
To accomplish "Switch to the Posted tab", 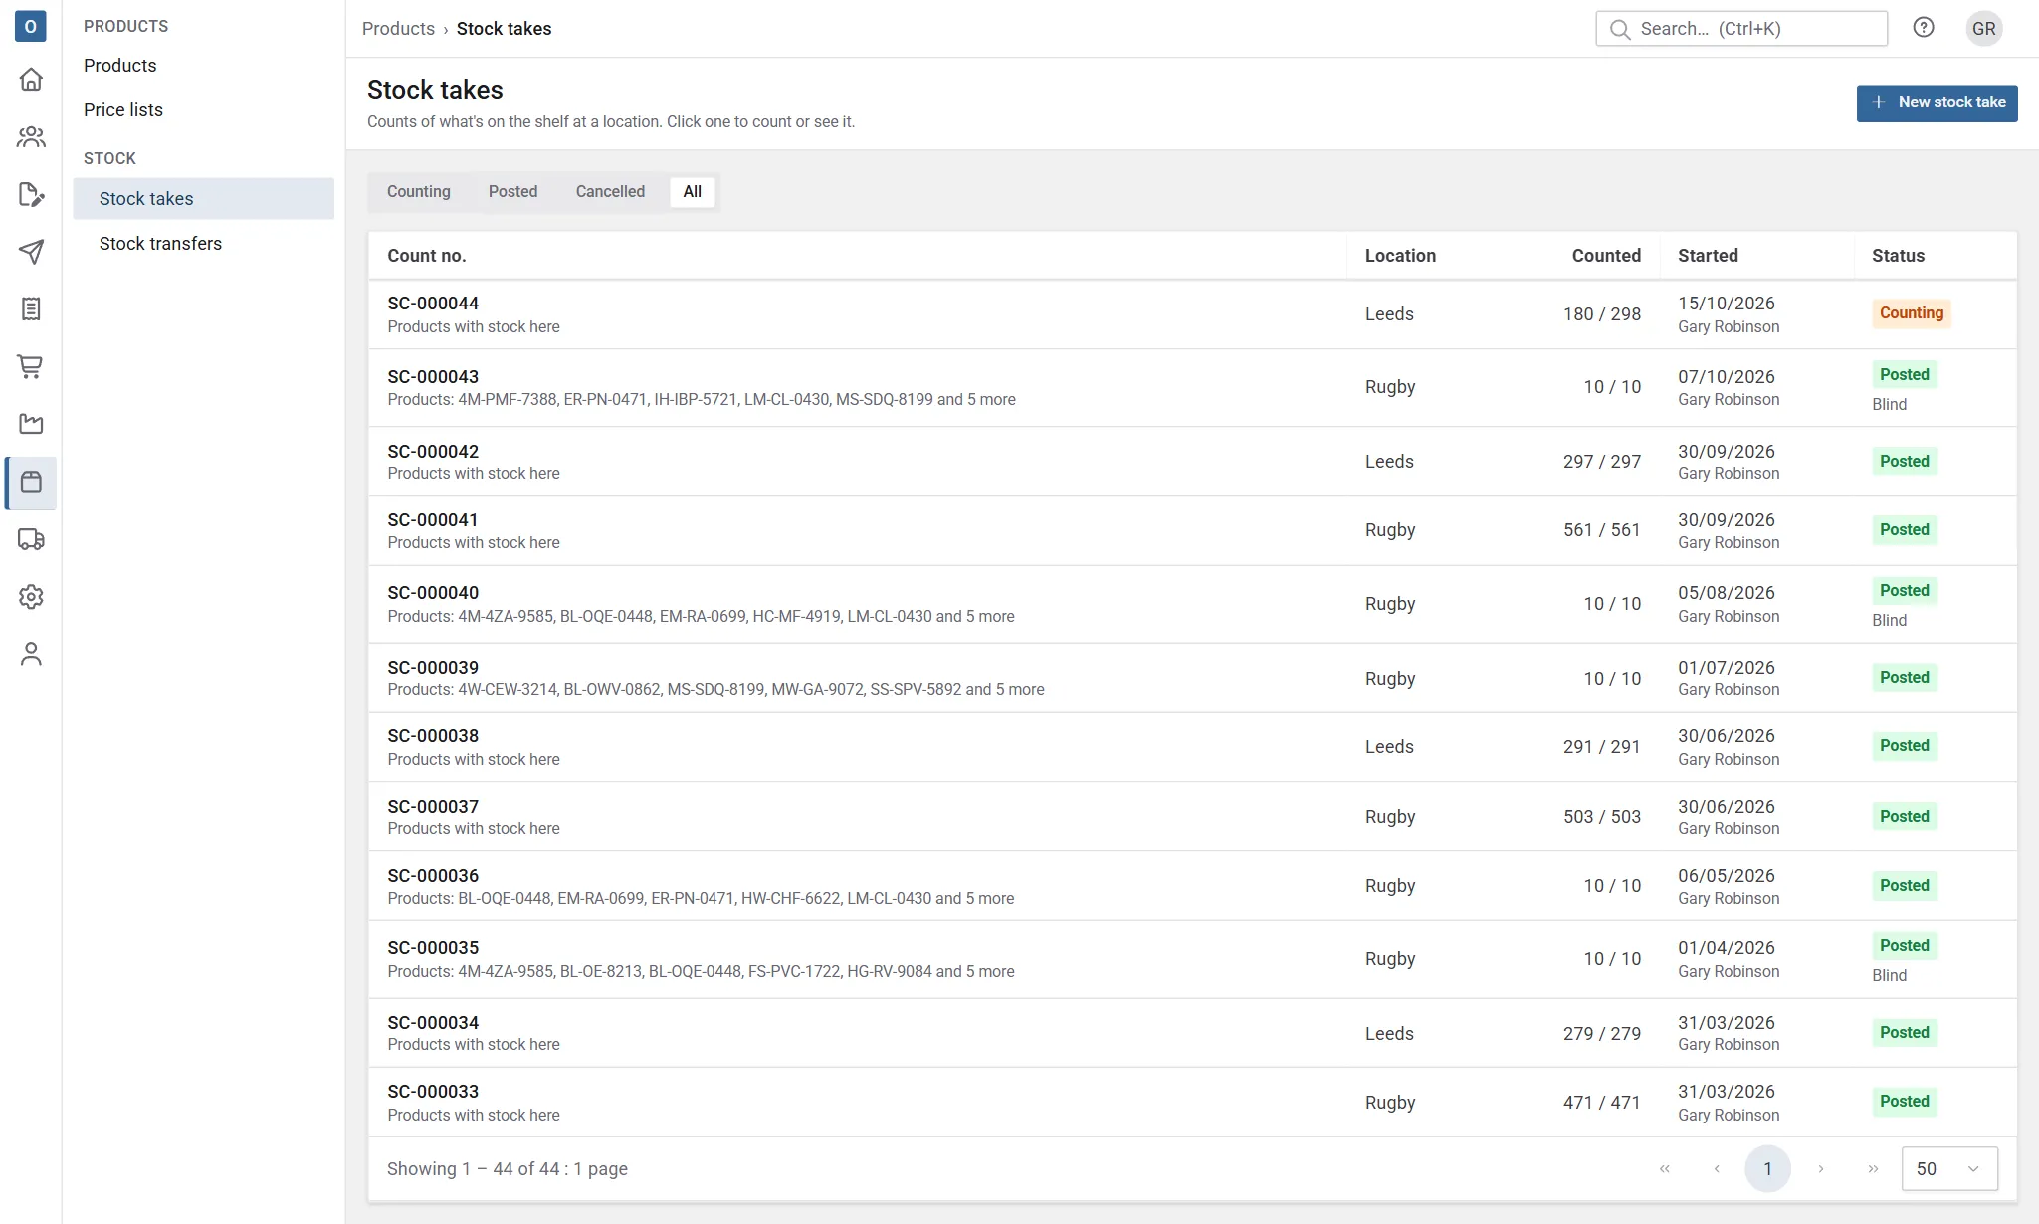I will point(512,191).
